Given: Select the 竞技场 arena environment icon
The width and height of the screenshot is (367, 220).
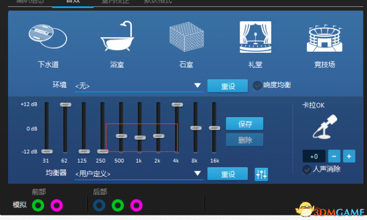Looking at the screenshot, I should (x=325, y=38).
